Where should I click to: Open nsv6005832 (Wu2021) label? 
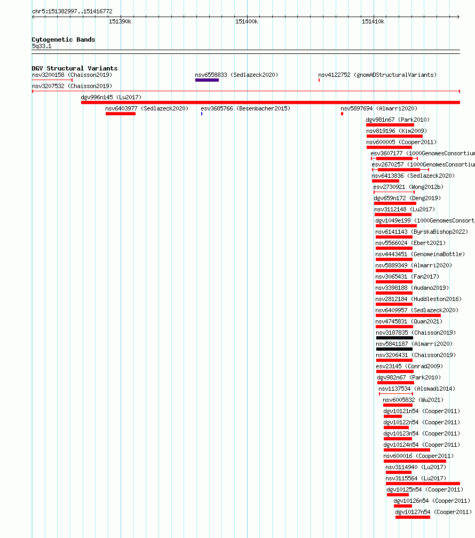[413, 400]
